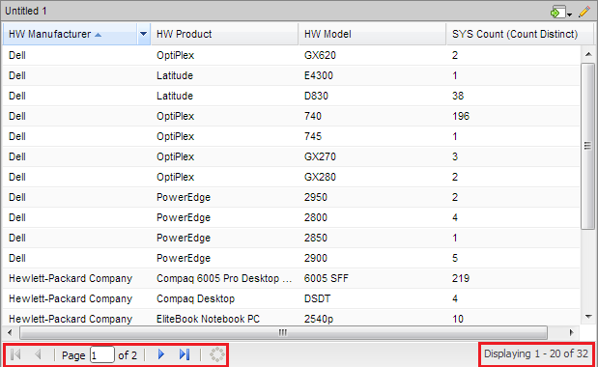Sort by HW Manufacturer column header
This screenshot has height=367, width=598.
tap(71, 34)
